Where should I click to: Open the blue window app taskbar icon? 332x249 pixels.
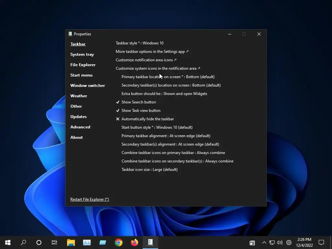point(103,243)
